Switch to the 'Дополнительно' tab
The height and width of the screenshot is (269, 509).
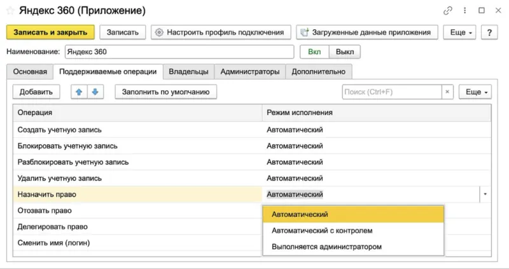tap(319, 72)
